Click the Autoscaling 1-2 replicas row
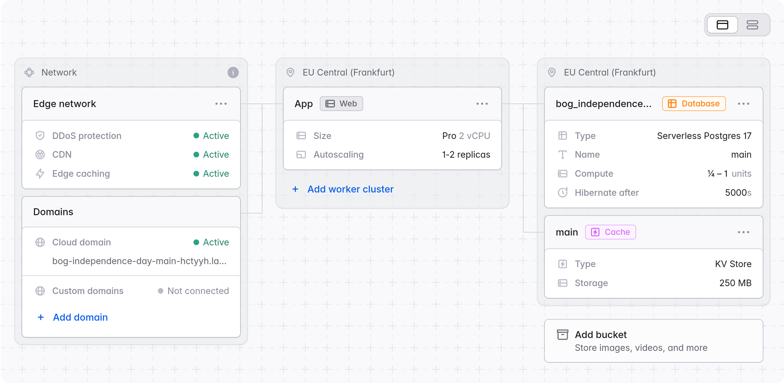The height and width of the screenshot is (383, 784). point(392,155)
